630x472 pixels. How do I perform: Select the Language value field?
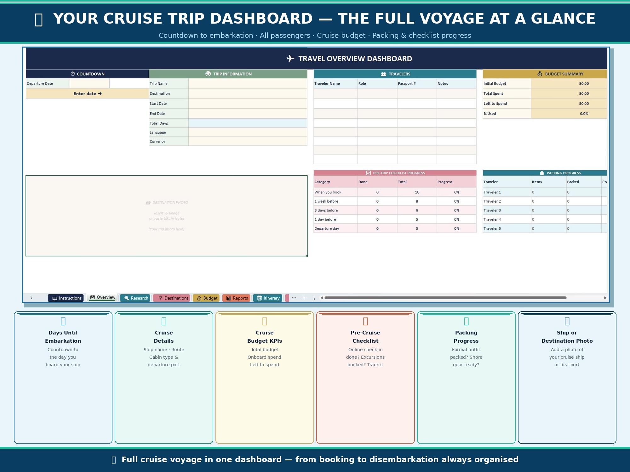coord(248,132)
